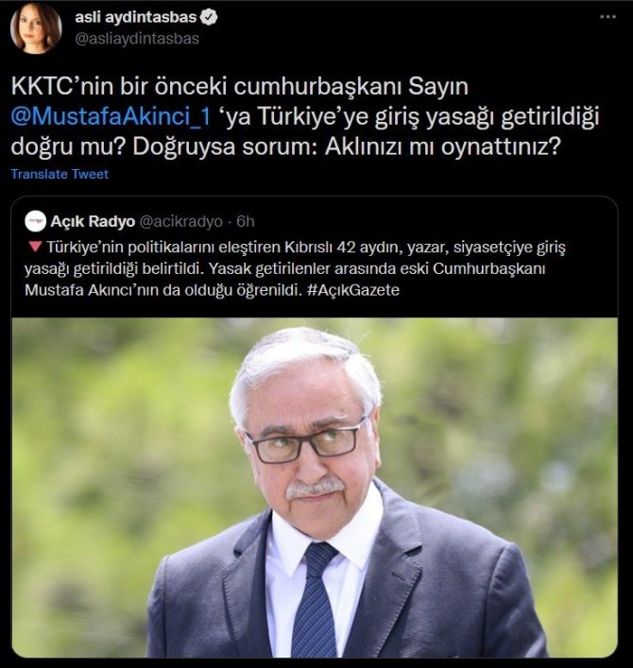The height and width of the screenshot is (668, 633).
Task: Open the asli aydintasbas display name
Action: tap(135, 17)
